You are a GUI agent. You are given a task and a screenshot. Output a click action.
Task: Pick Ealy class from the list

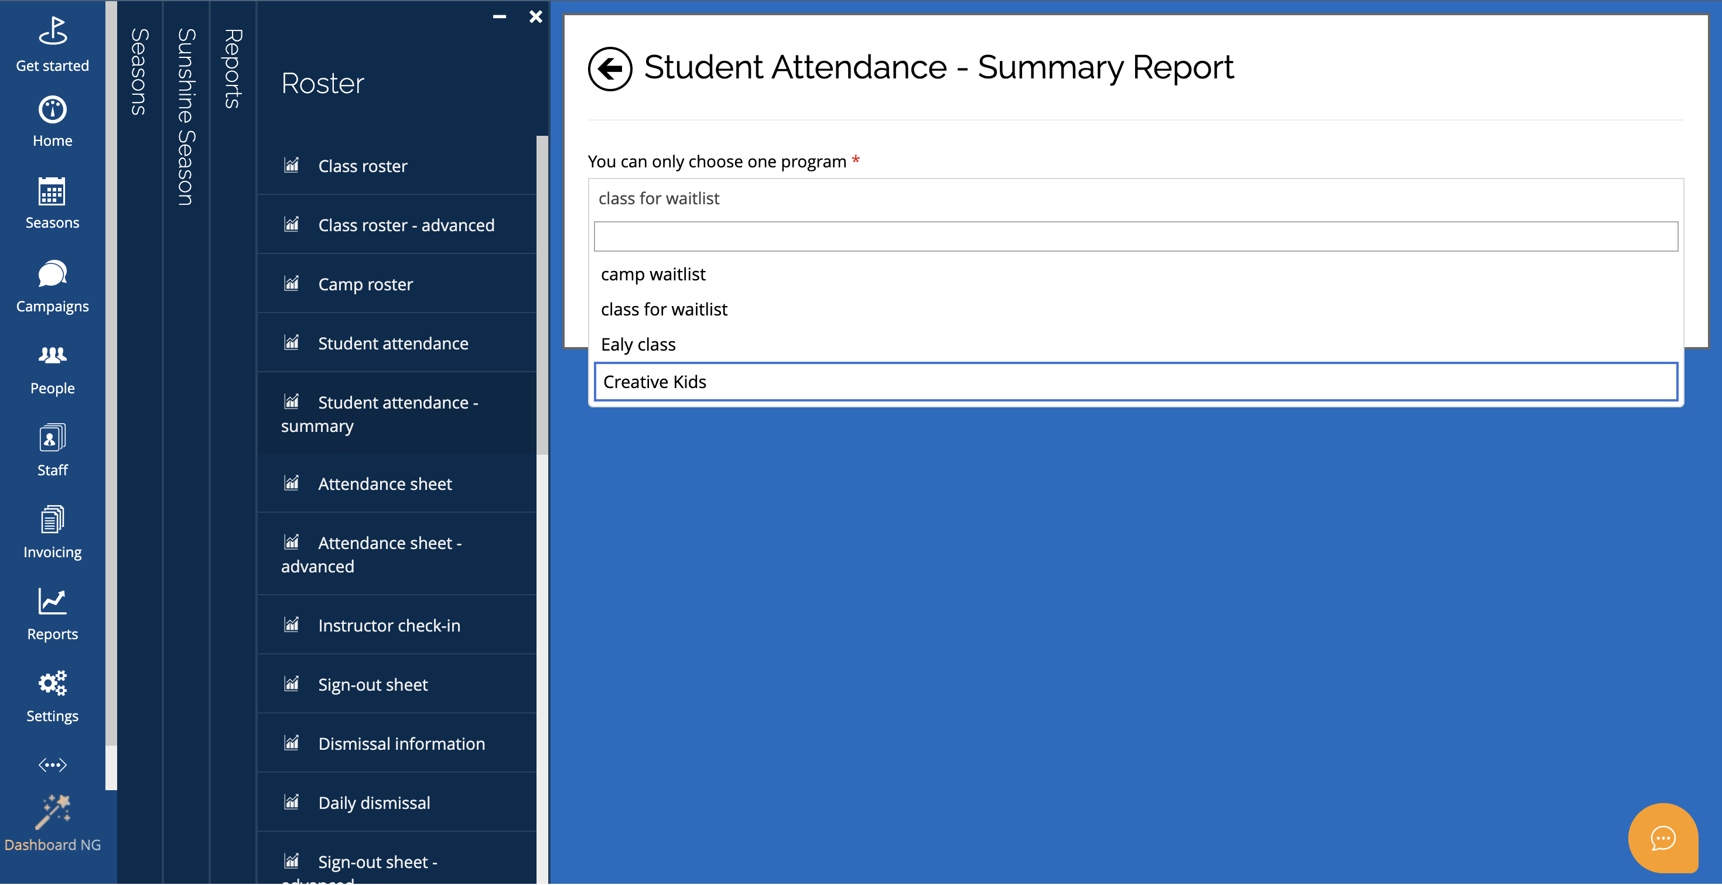point(638,345)
